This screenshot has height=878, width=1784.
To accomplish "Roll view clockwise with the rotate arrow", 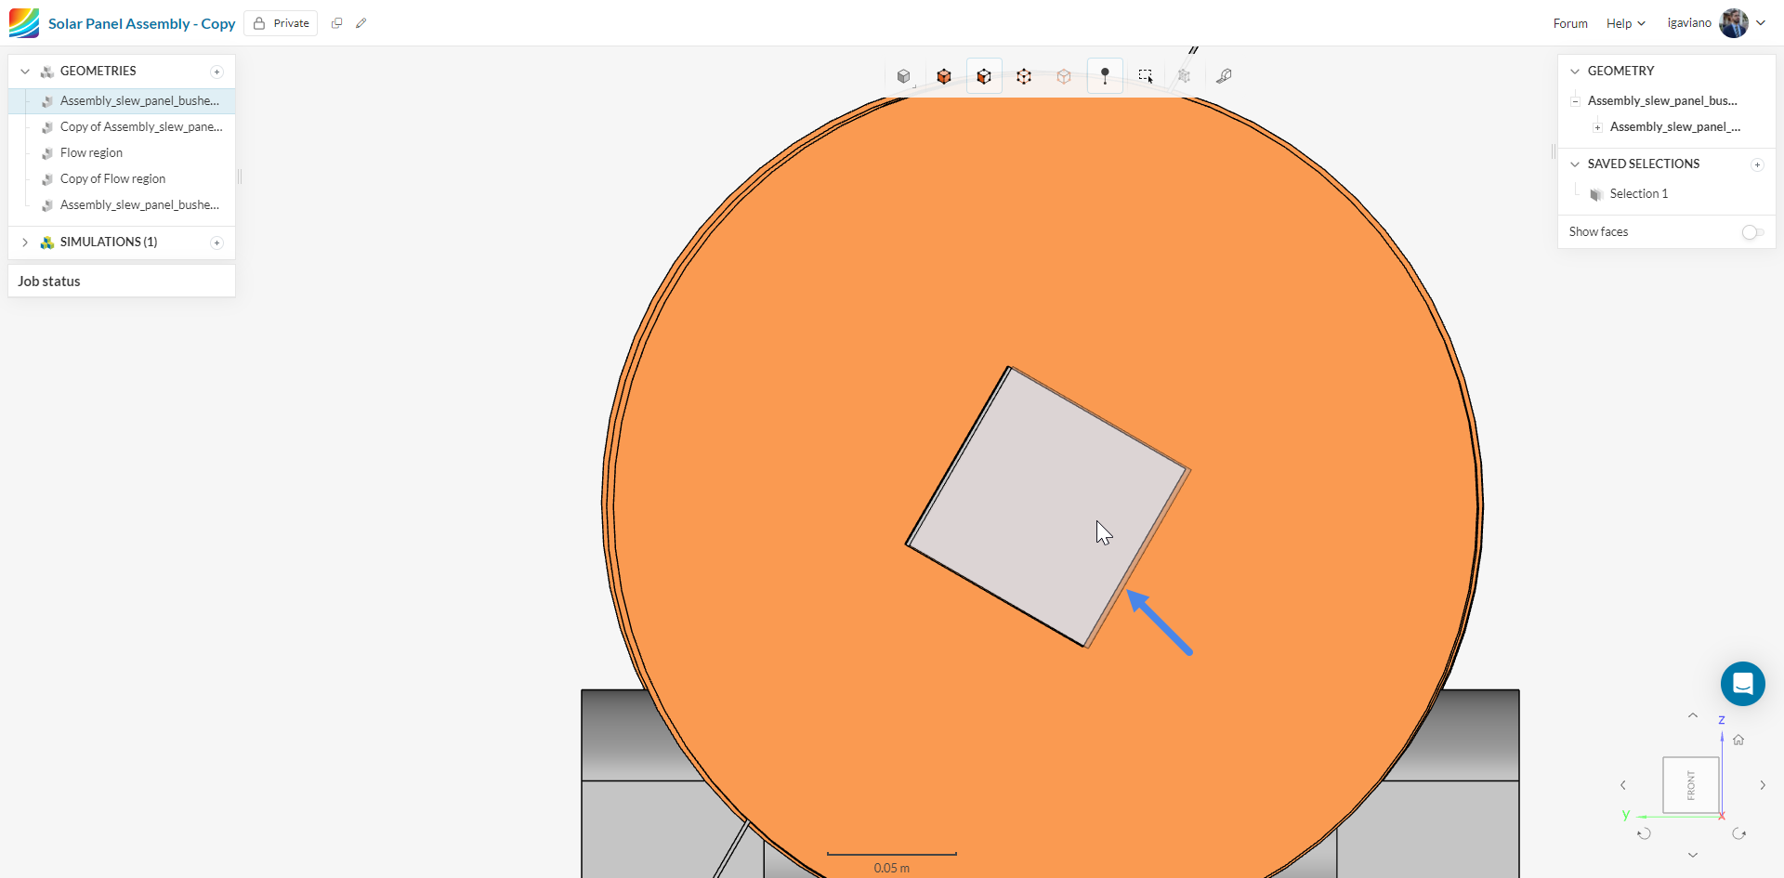I will (x=1739, y=833).
